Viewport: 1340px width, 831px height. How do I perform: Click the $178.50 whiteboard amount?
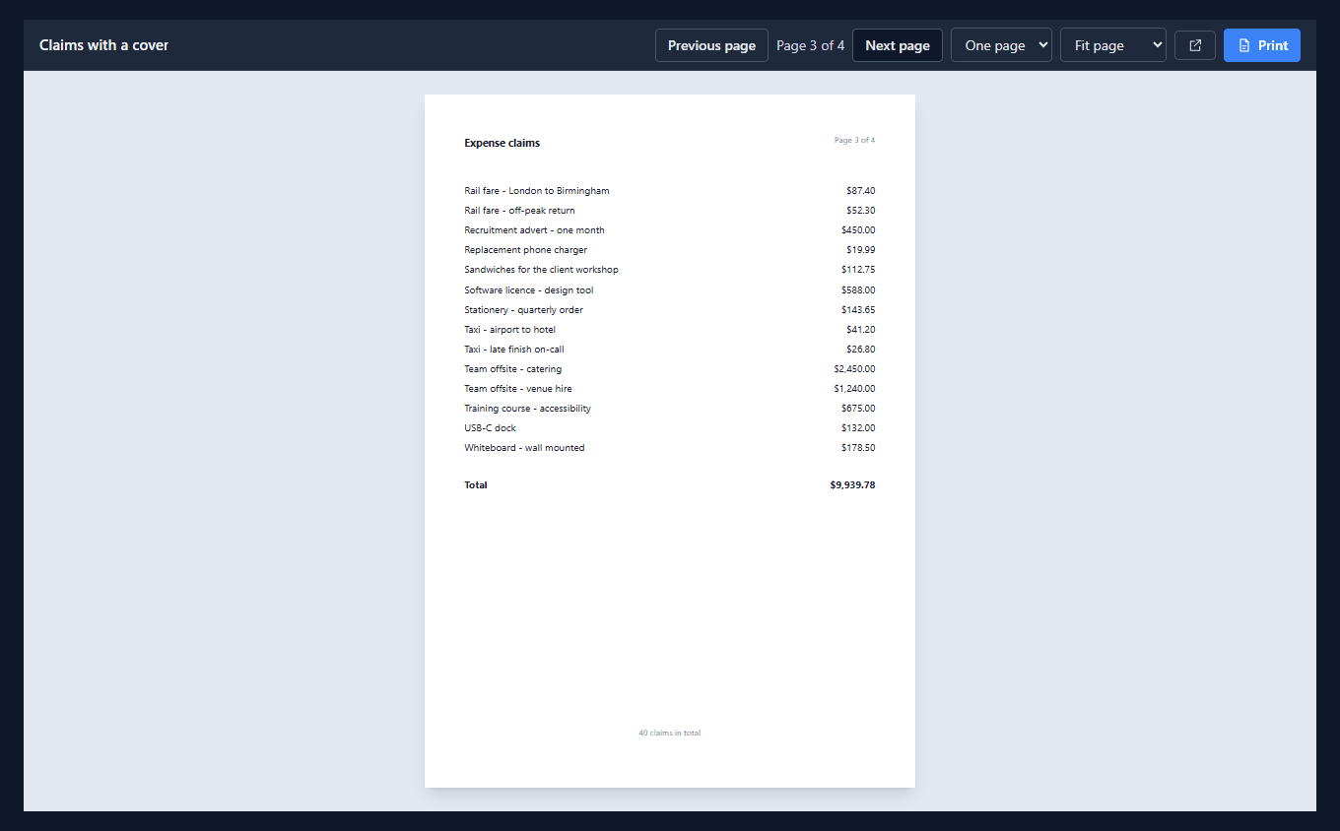[858, 448]
